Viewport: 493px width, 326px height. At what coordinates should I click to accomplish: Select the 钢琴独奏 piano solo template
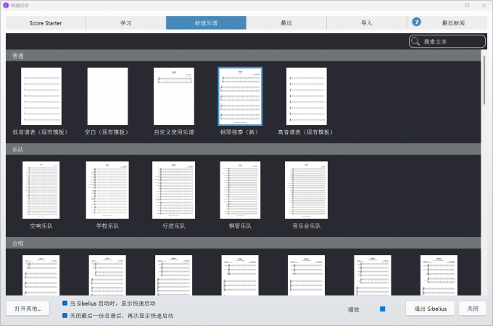(240, 97)
